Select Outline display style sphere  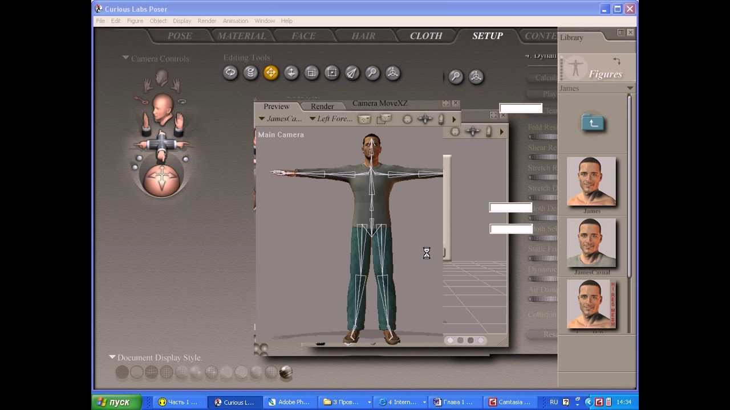pos(137,372)
